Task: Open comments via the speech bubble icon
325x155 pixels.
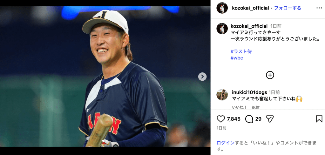Action: pos(249,119)
